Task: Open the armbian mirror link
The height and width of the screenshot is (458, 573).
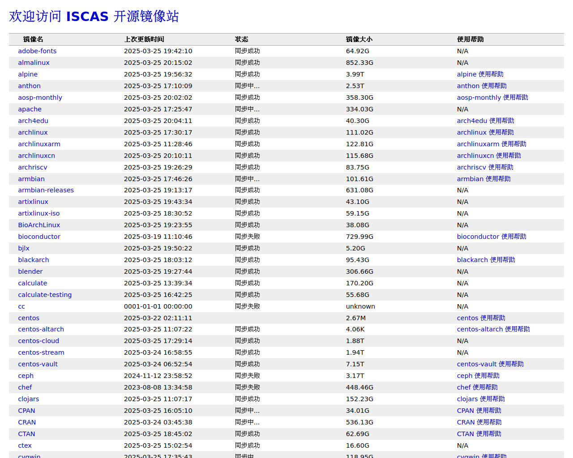Action: pos(31,179)
